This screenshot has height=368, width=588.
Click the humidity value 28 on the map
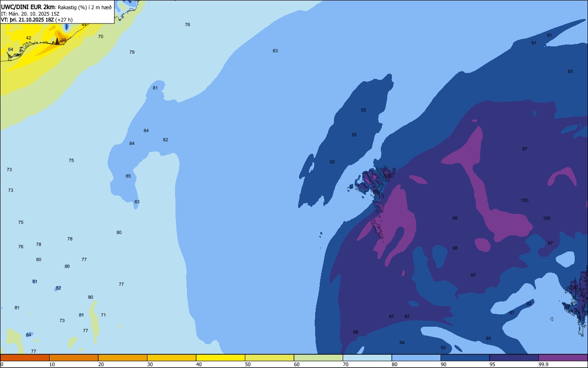click(63, 40)
